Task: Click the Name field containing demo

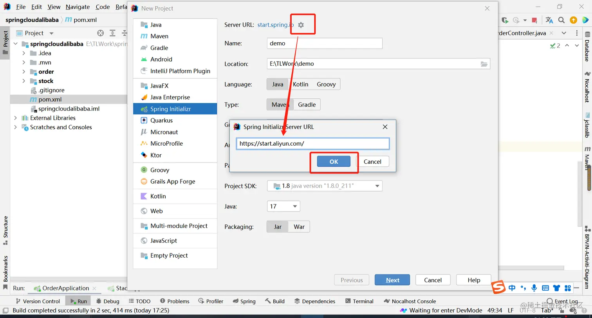Action: [x=325, y=43]
